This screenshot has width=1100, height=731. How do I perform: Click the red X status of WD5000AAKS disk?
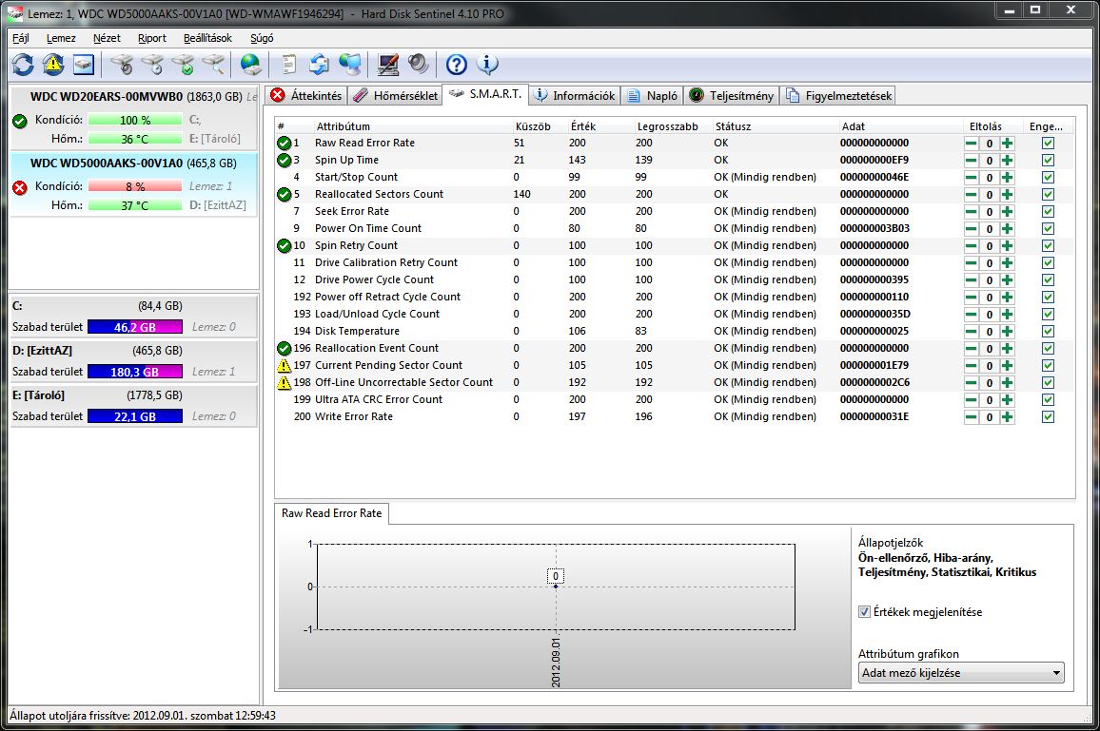pyautogui.click(x=20, y=187)
